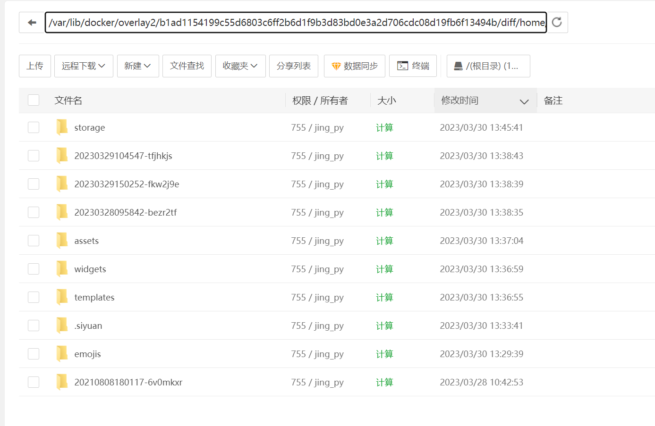Calculate size of storage folder

click(x=384, y=127)
